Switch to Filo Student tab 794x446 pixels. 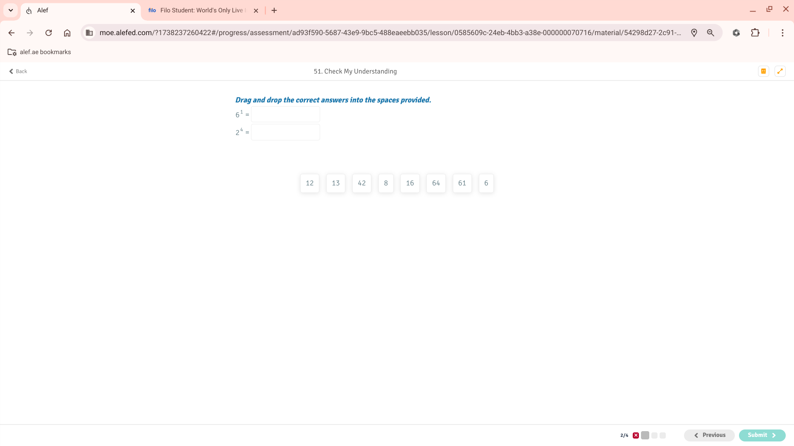tap(198, 10)
